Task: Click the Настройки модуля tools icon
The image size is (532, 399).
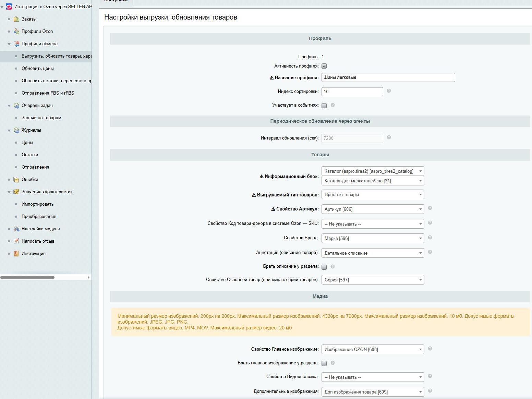Action: coord(16,229)
